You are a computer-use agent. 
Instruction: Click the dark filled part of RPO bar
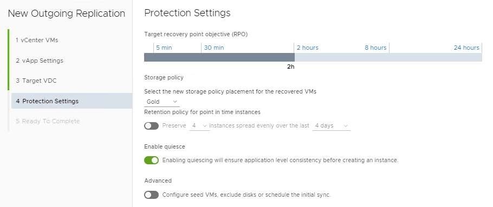click(219, 57)
